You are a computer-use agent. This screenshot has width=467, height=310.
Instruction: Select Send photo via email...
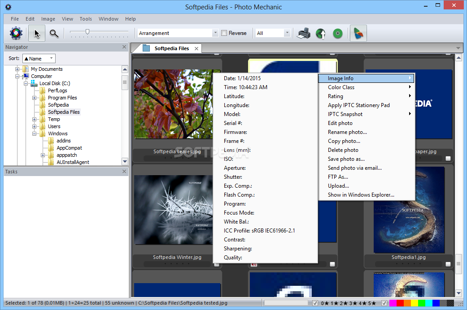[x=367, y=168]
